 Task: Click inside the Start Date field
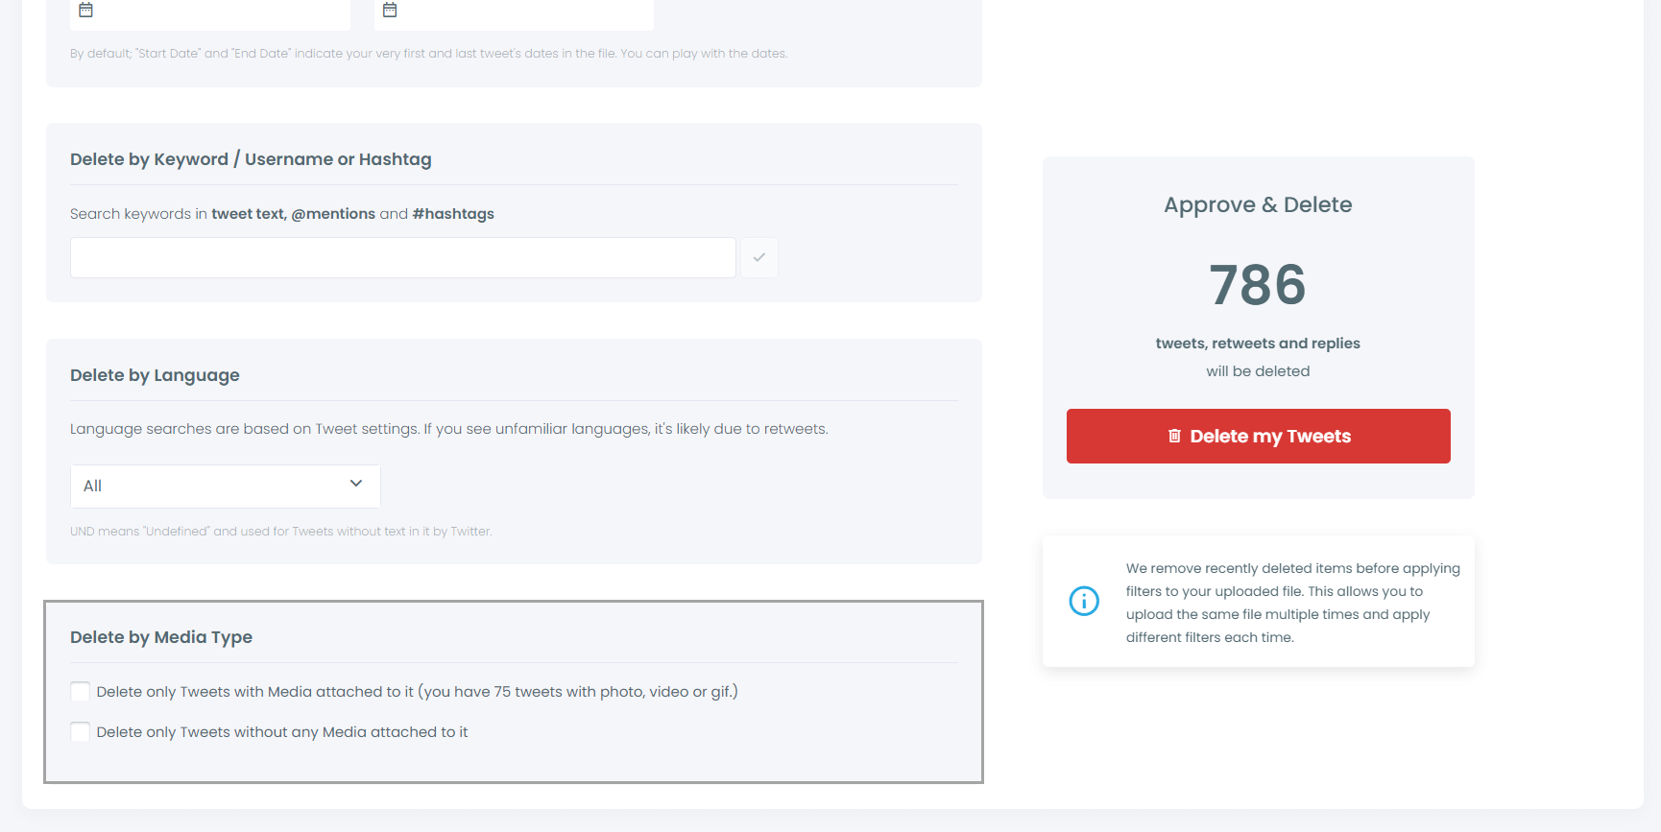[221, 12]
